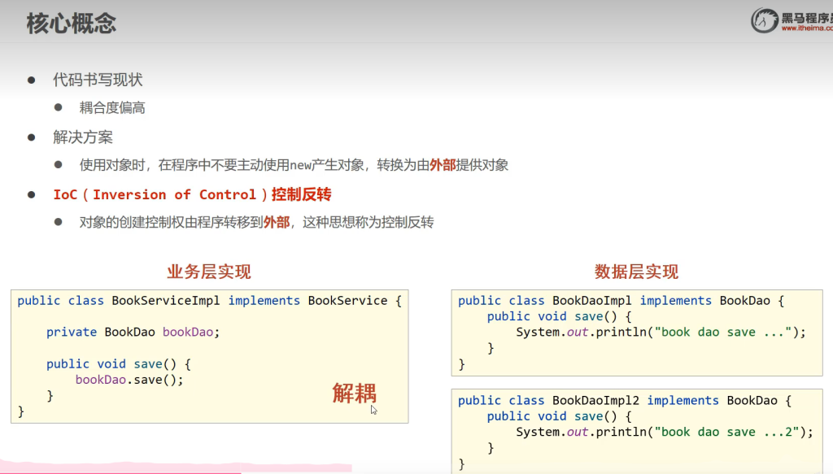Image resolution: width=833 pixels, height=474 pixels.
Task: Click the IoC (Inversion of Control) heading
Action: click(x=192, y=194)
